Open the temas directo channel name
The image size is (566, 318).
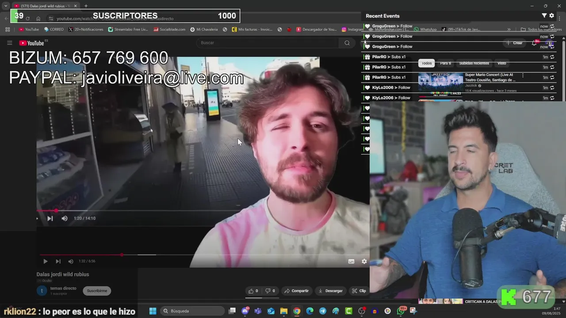click(x=63, y=288)
